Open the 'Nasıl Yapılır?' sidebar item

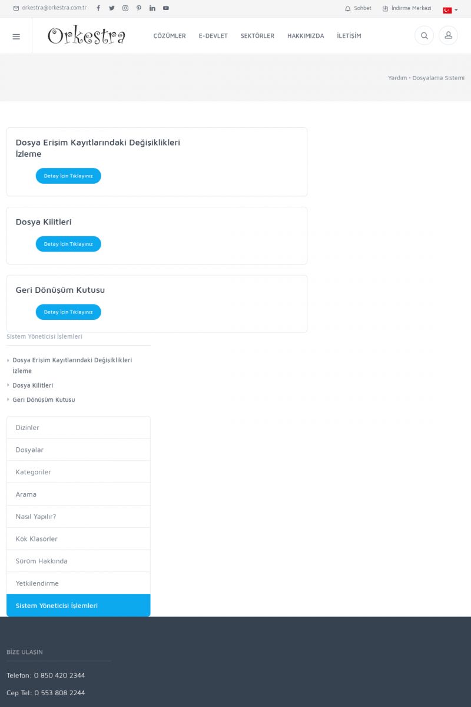(78, 517)
